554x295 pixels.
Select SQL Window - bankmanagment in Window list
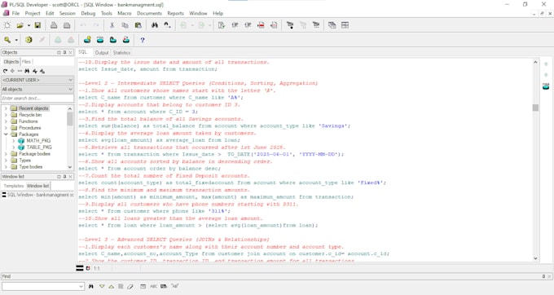[37, 195]
